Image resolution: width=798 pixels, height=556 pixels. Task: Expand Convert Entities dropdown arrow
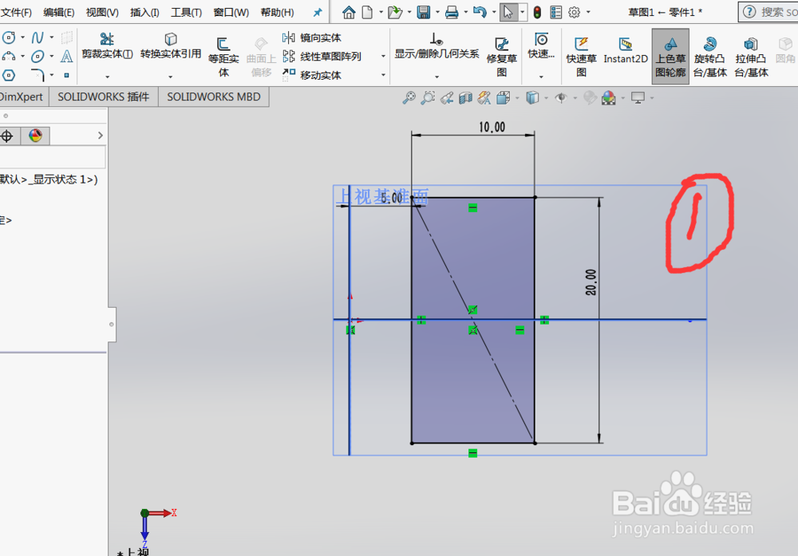(x=171, y=77)
